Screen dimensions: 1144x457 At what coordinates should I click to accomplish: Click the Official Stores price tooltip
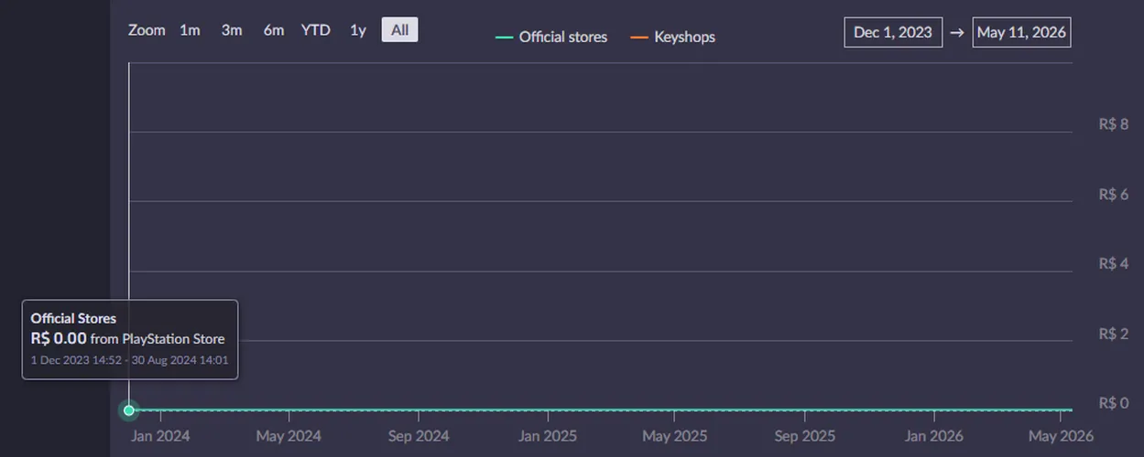(x=130, y=340)
